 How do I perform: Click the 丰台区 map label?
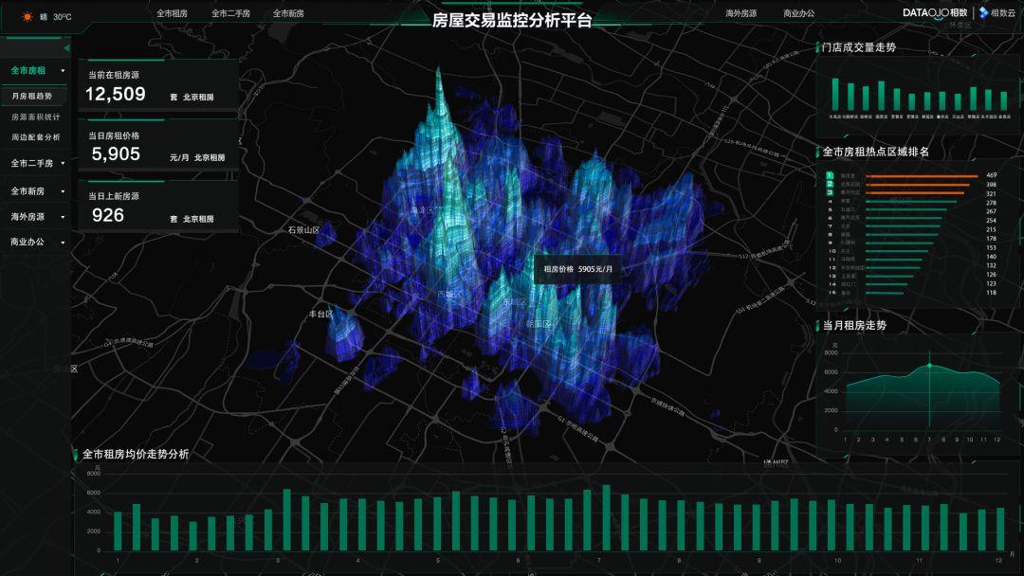(x=320, y=314)
